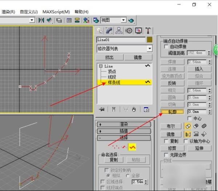Enable the 无限边界 checkbox
Screen dimensions: 218x191
click(x=166, y=155)
